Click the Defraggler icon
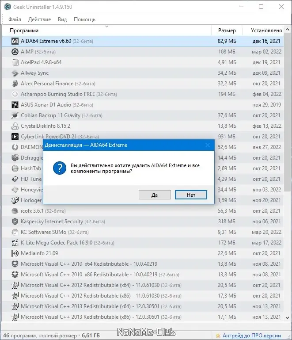The height and width of the screenshot is (340, 292). click(15, 158)
